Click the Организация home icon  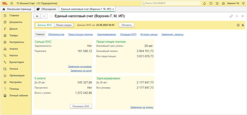[5, 75]
